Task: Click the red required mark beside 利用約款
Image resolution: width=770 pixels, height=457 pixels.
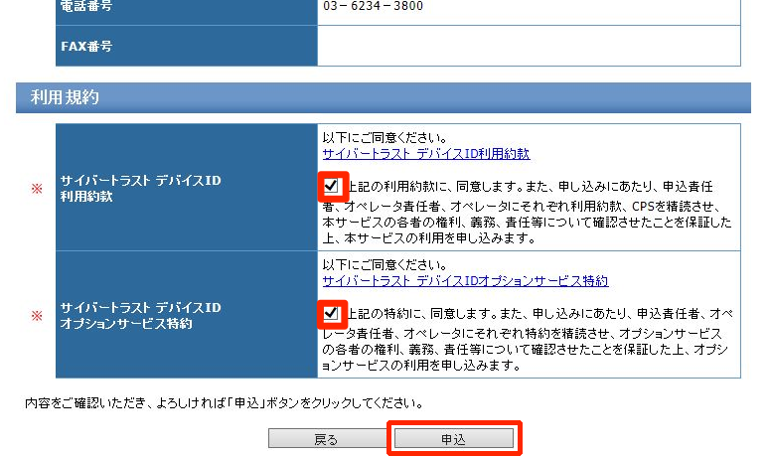Action: (38, 189)
